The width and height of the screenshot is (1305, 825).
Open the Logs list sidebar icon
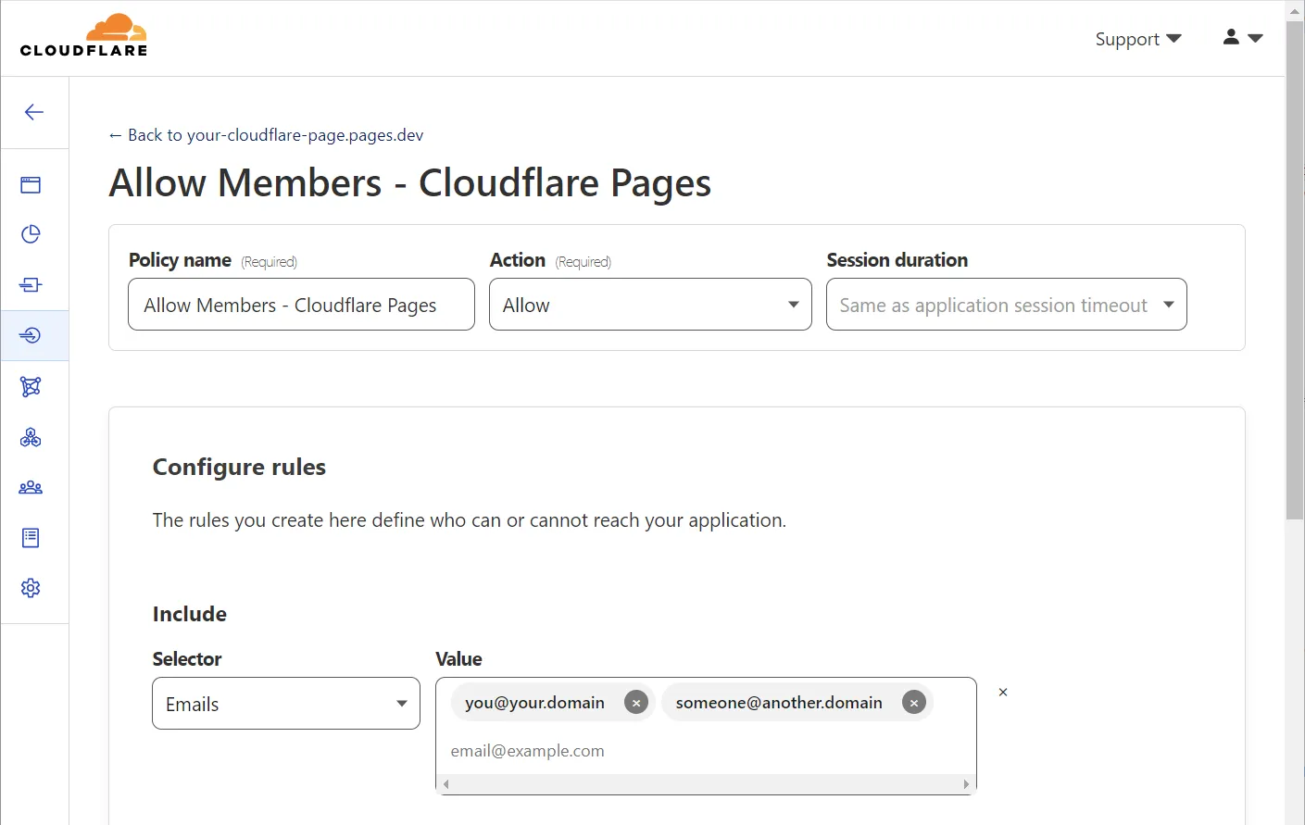click(31, 538)
